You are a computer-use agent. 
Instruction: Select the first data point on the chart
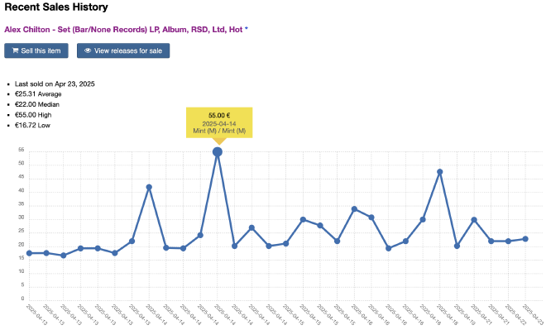click(x=29, y=253)
